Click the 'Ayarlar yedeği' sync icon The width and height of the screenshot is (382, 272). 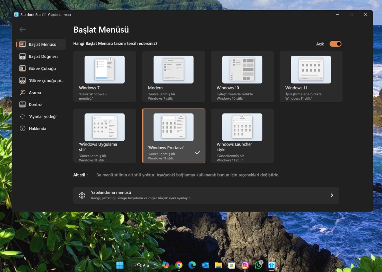click(x=22, y=117)
